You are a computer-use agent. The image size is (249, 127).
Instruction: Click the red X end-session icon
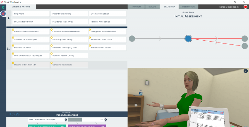[3, 14]
